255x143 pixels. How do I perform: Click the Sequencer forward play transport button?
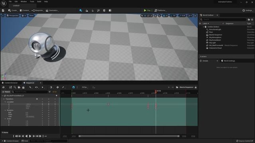click(30, 136)
